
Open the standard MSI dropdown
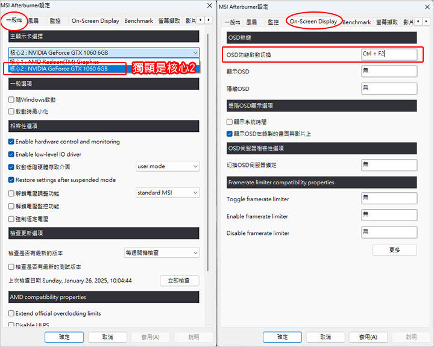point(168,193)
